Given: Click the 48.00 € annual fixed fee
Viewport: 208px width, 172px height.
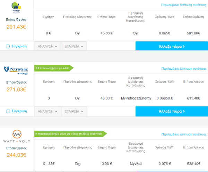Looking at the screenshot, I should coord(107,98).
